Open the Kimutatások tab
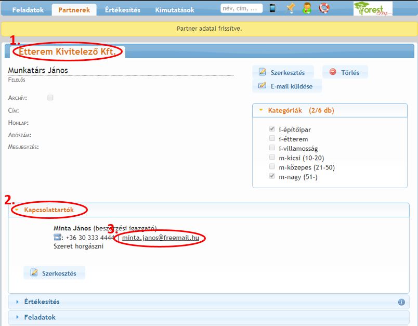Viewport: 418px width, 326px height. coord(175,10)
